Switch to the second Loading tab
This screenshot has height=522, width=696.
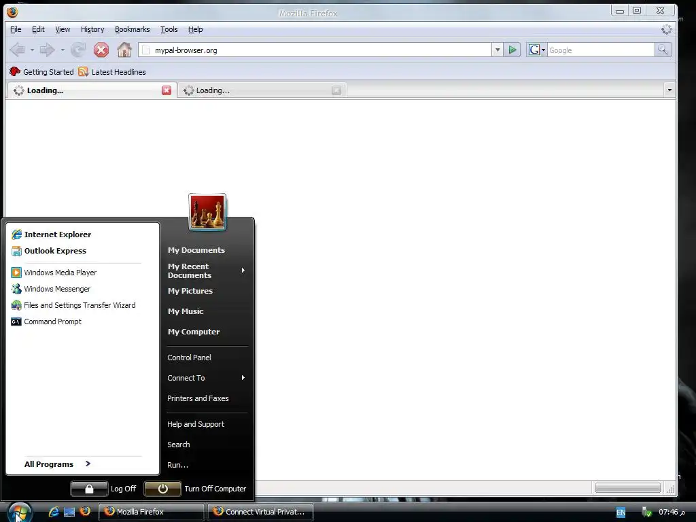[262, 90]
